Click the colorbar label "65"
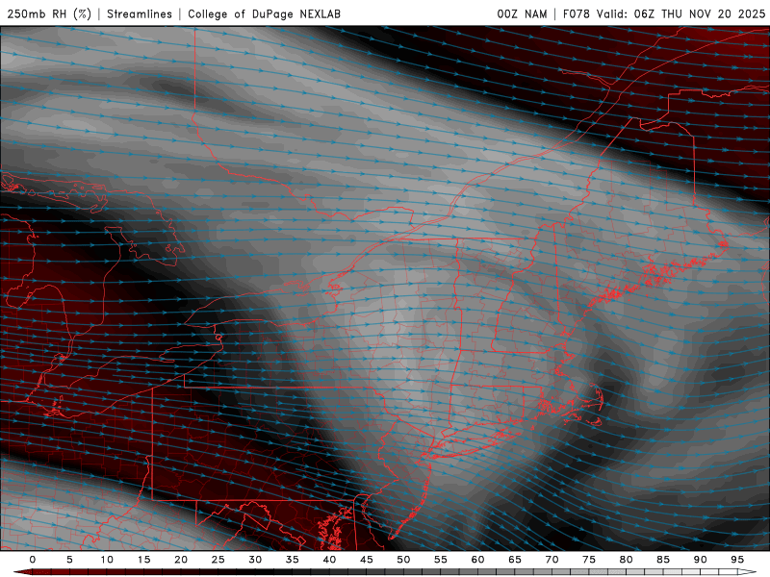770x577 pixels. pyautogui.click(x=515, y=560)
